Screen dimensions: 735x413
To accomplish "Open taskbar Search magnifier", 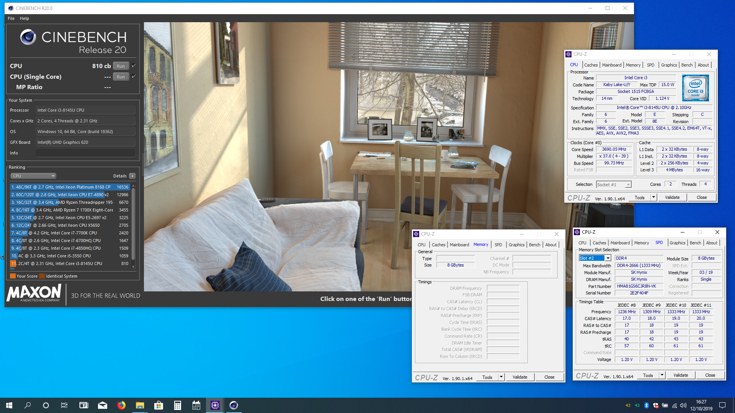I will coord(28,405).
